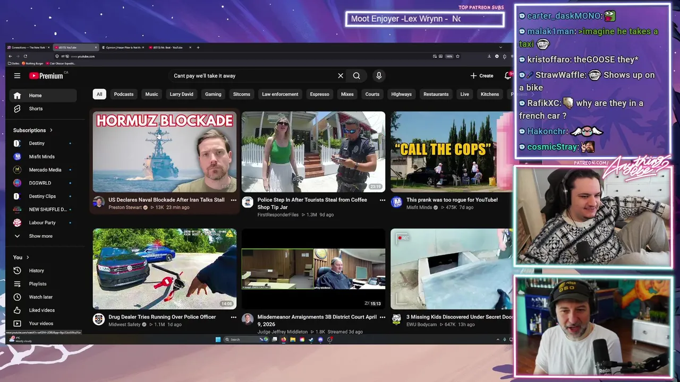Bookmark the page with the star icon
The height and width of the screenshot is (382, 680).
(x=457, y=56)
